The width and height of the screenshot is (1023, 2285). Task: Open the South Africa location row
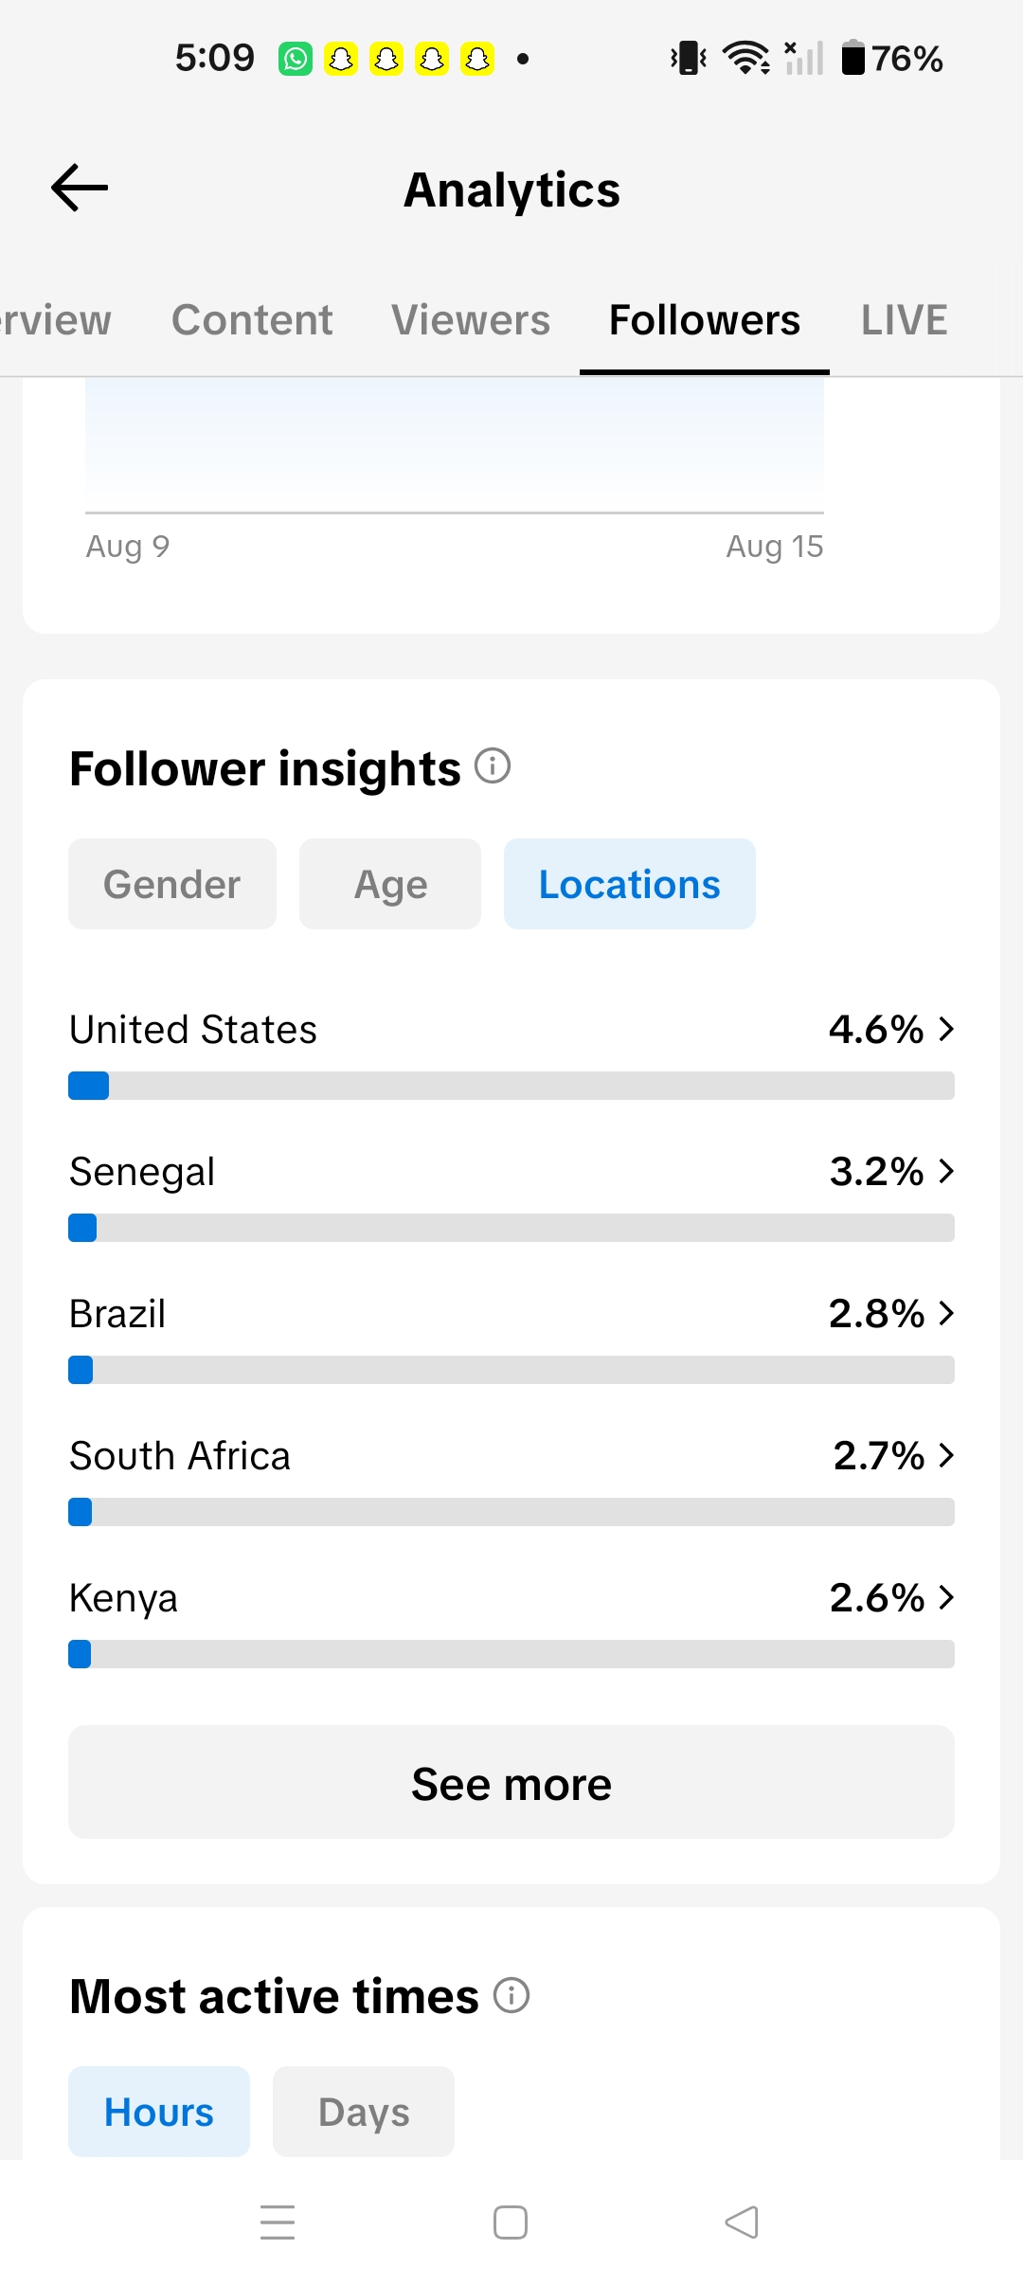[511, 1478]
